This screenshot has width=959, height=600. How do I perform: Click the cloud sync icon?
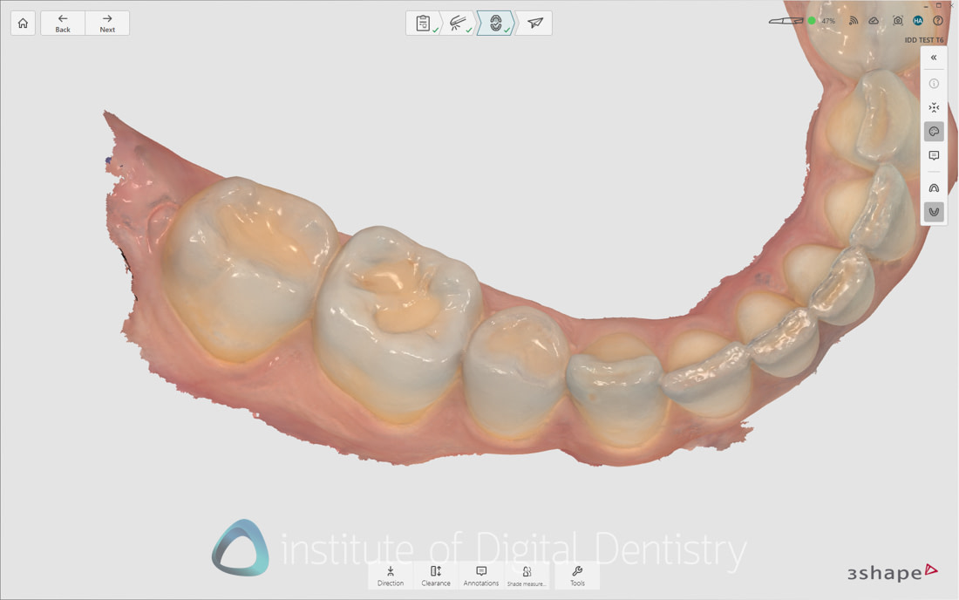point(874,20)
